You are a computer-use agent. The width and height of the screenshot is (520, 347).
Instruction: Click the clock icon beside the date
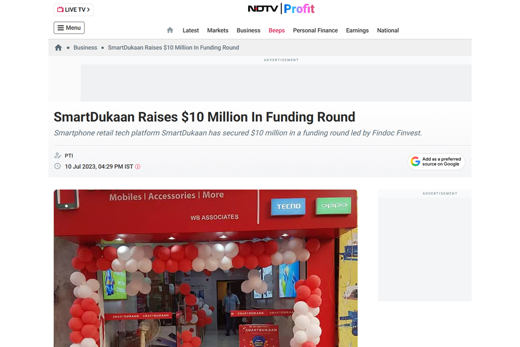[x=58, y=166]
